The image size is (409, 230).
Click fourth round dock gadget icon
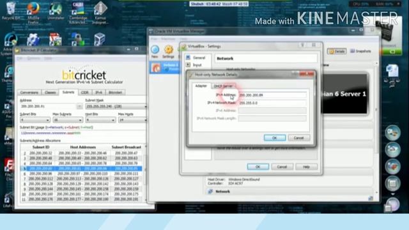[392, 183]
